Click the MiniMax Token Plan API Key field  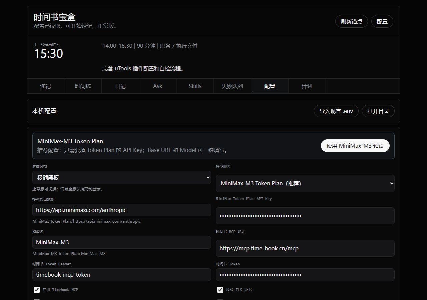[x=305, y=216]
